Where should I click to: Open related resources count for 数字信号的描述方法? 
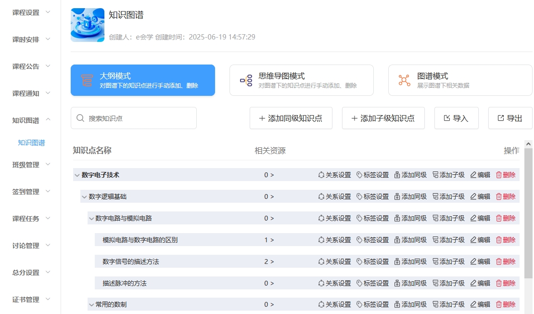pos(269,262)
